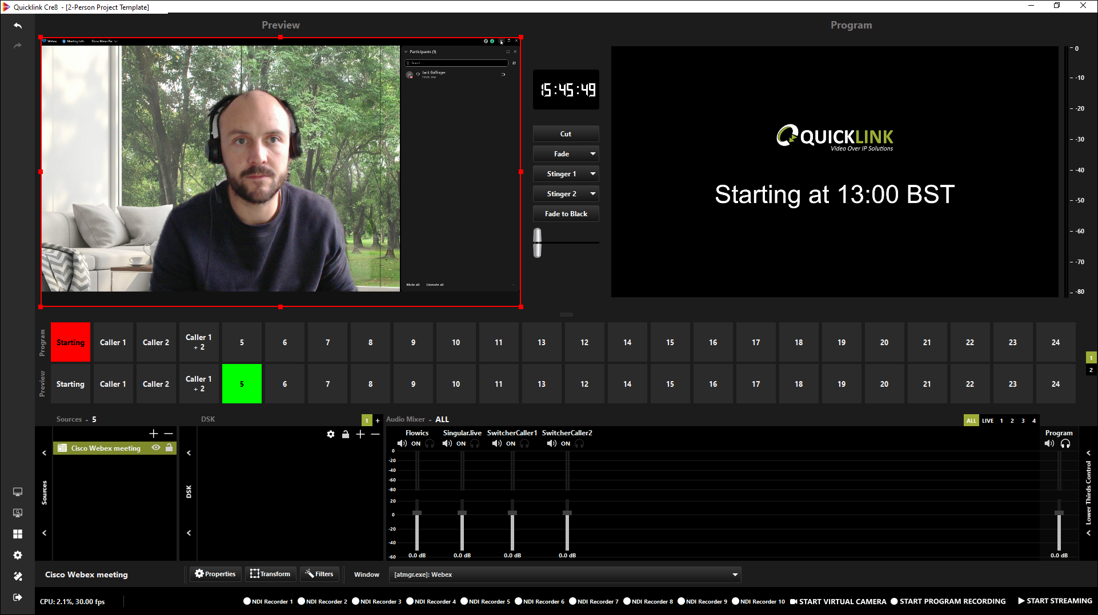The height and width of the screenshot is (615, 1098).
Task: Toggle lock on Cisco Webex meeting source
Action: 169,448
